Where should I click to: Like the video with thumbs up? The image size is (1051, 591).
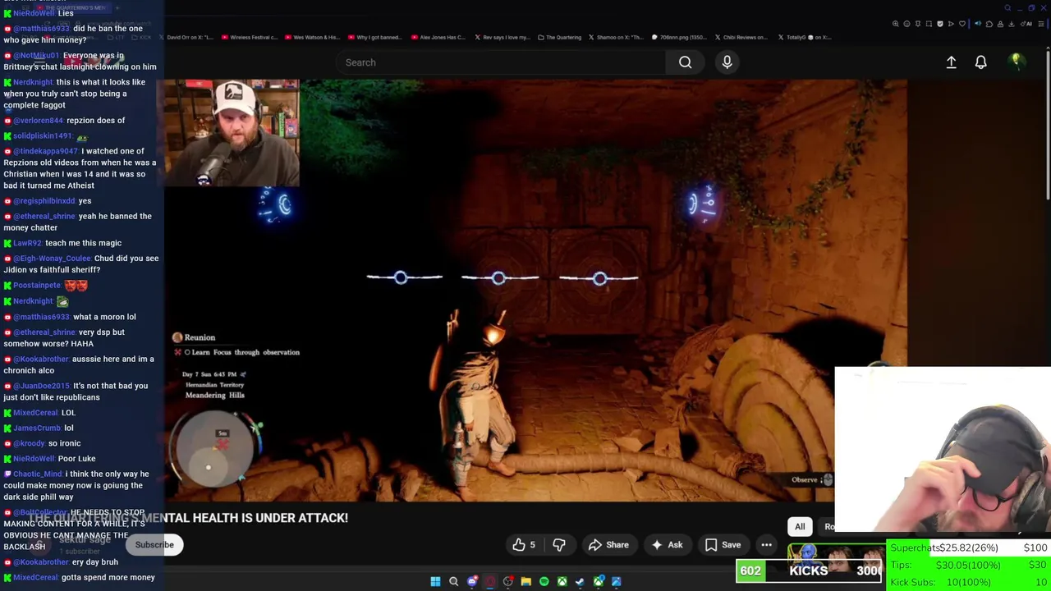click(x=524, y=545)
